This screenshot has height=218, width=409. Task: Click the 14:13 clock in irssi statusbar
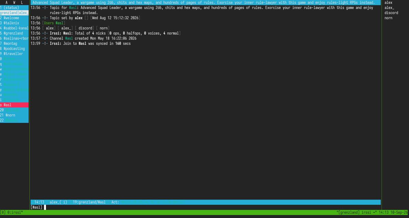click(39, 202)
